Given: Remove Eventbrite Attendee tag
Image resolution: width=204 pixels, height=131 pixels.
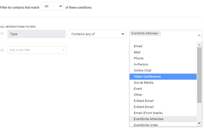Looking at the screenshot, I should pos(159,33).
